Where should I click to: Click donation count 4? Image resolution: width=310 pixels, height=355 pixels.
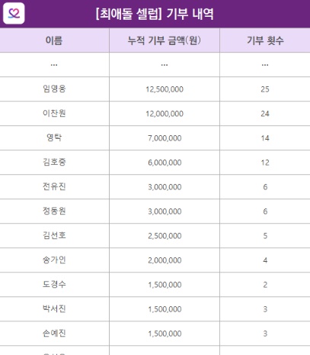[265, 260]
